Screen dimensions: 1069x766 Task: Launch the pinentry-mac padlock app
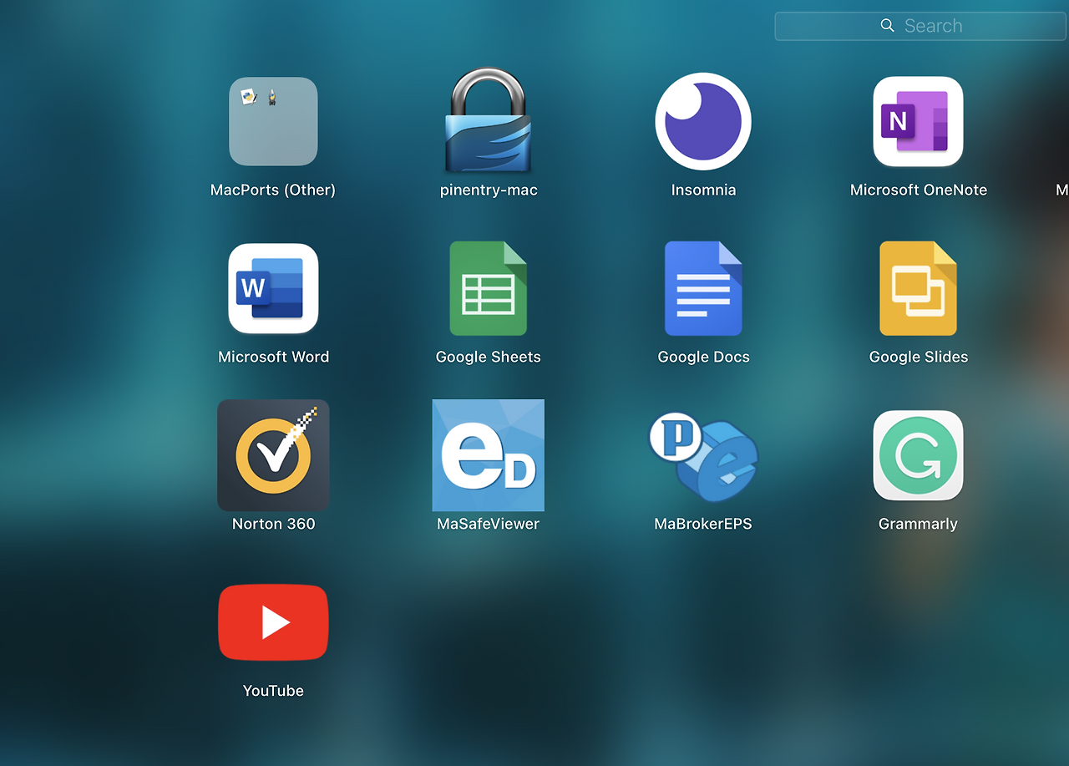[x=489, y=120]
